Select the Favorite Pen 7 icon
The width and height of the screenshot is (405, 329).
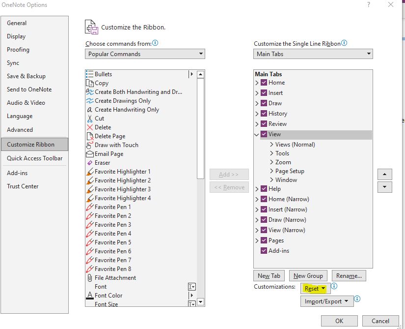(90, 260)
